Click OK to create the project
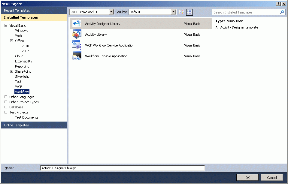Screen dimensions: 288x184 pos(247,178)
